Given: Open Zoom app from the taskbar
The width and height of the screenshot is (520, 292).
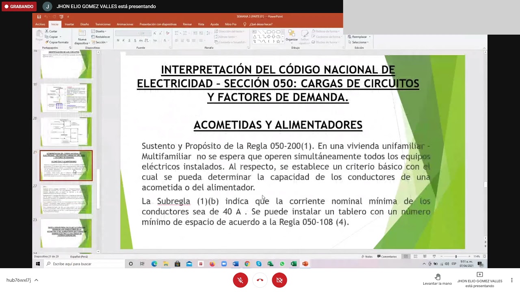Looking at the screenshot, I should tap(224, 264).
